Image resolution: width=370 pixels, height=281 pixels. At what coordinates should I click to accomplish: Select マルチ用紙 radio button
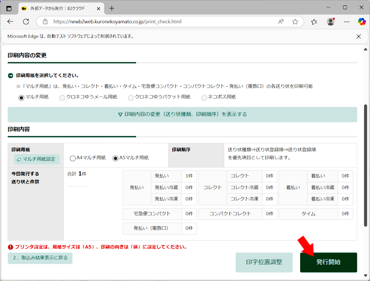pos(21,98)
